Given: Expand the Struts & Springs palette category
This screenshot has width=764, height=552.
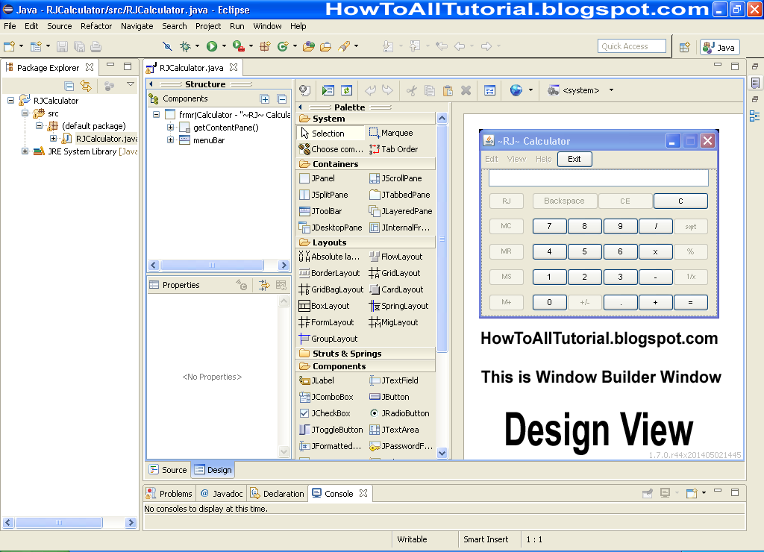Looking at the screenshot, I should (366, 354).
